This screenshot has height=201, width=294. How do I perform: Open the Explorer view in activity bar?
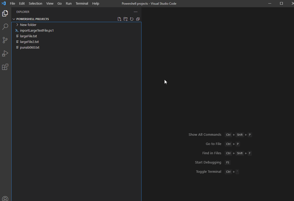coord(5,13)
